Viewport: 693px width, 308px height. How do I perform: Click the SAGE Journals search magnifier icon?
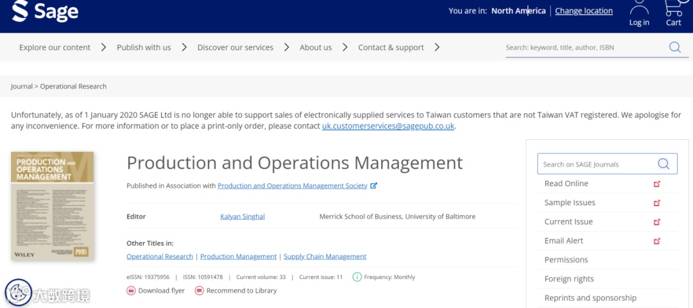tap(663, 164)
